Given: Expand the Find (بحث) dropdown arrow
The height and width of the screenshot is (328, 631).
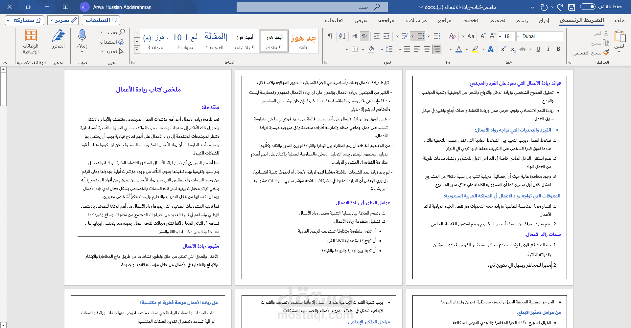Looking at the screenshot, I should (102, 32).
